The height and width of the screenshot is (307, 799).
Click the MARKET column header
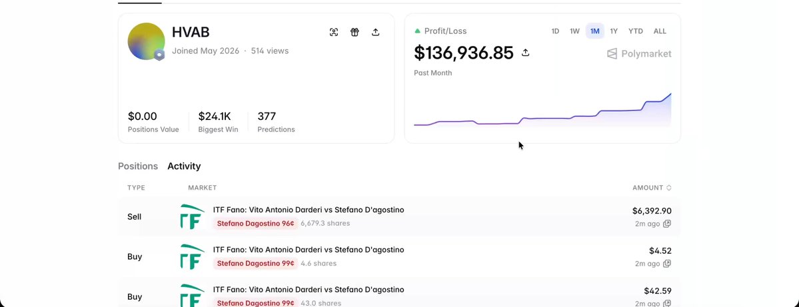point(203,188)
